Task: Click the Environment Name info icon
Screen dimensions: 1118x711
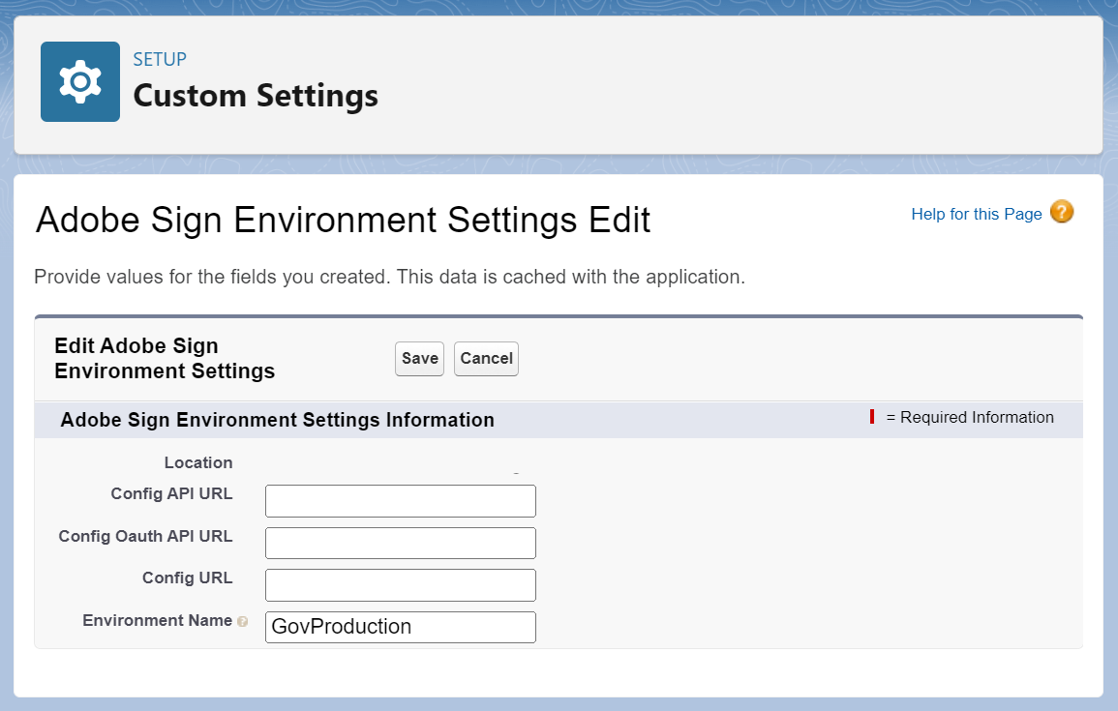Action: [x=242, y=622]
